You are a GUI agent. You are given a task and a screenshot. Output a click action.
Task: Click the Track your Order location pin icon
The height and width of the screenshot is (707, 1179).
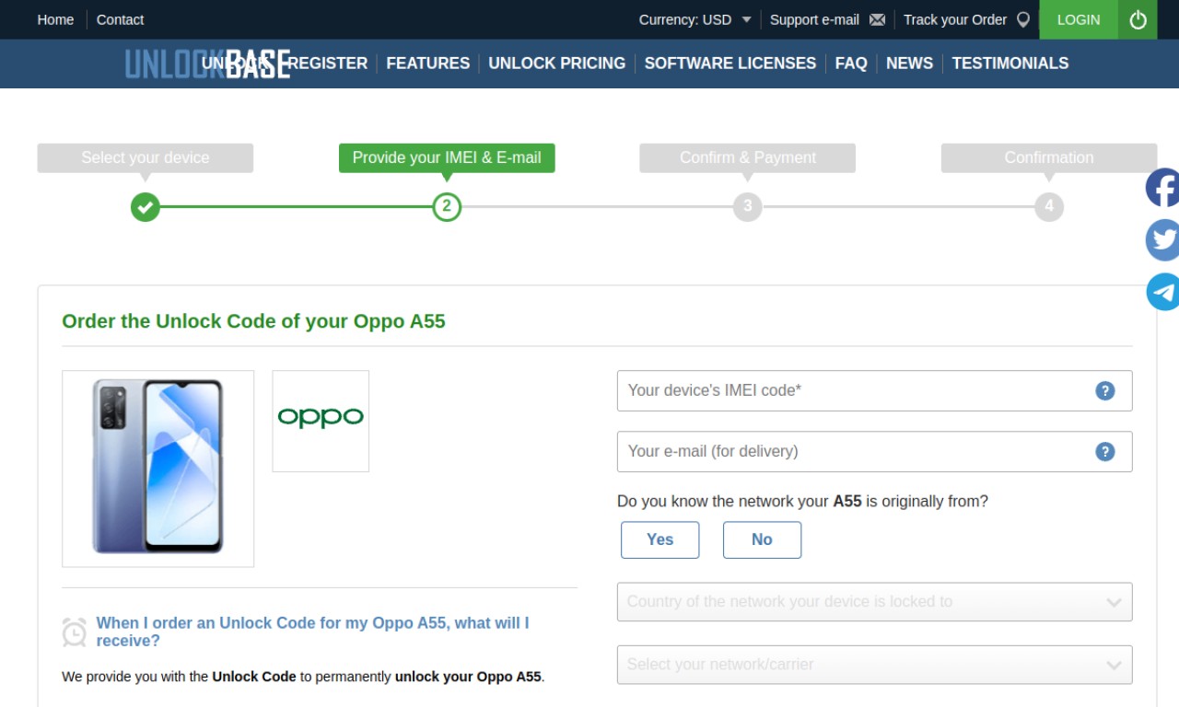click(1022, 19)
